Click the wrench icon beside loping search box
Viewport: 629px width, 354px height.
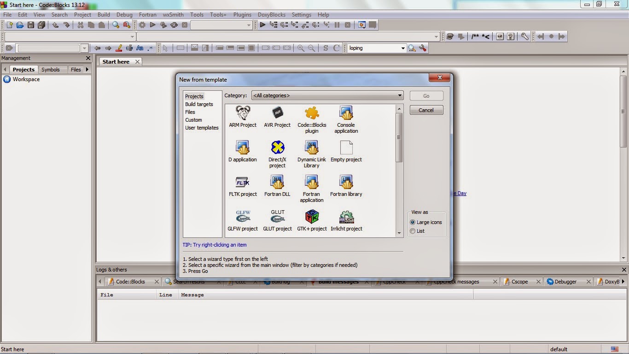[423, 48]
